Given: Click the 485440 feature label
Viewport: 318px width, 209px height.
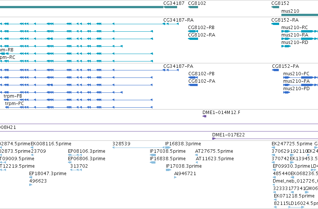Looking at the screenshot, I should [x=282, y=174].
